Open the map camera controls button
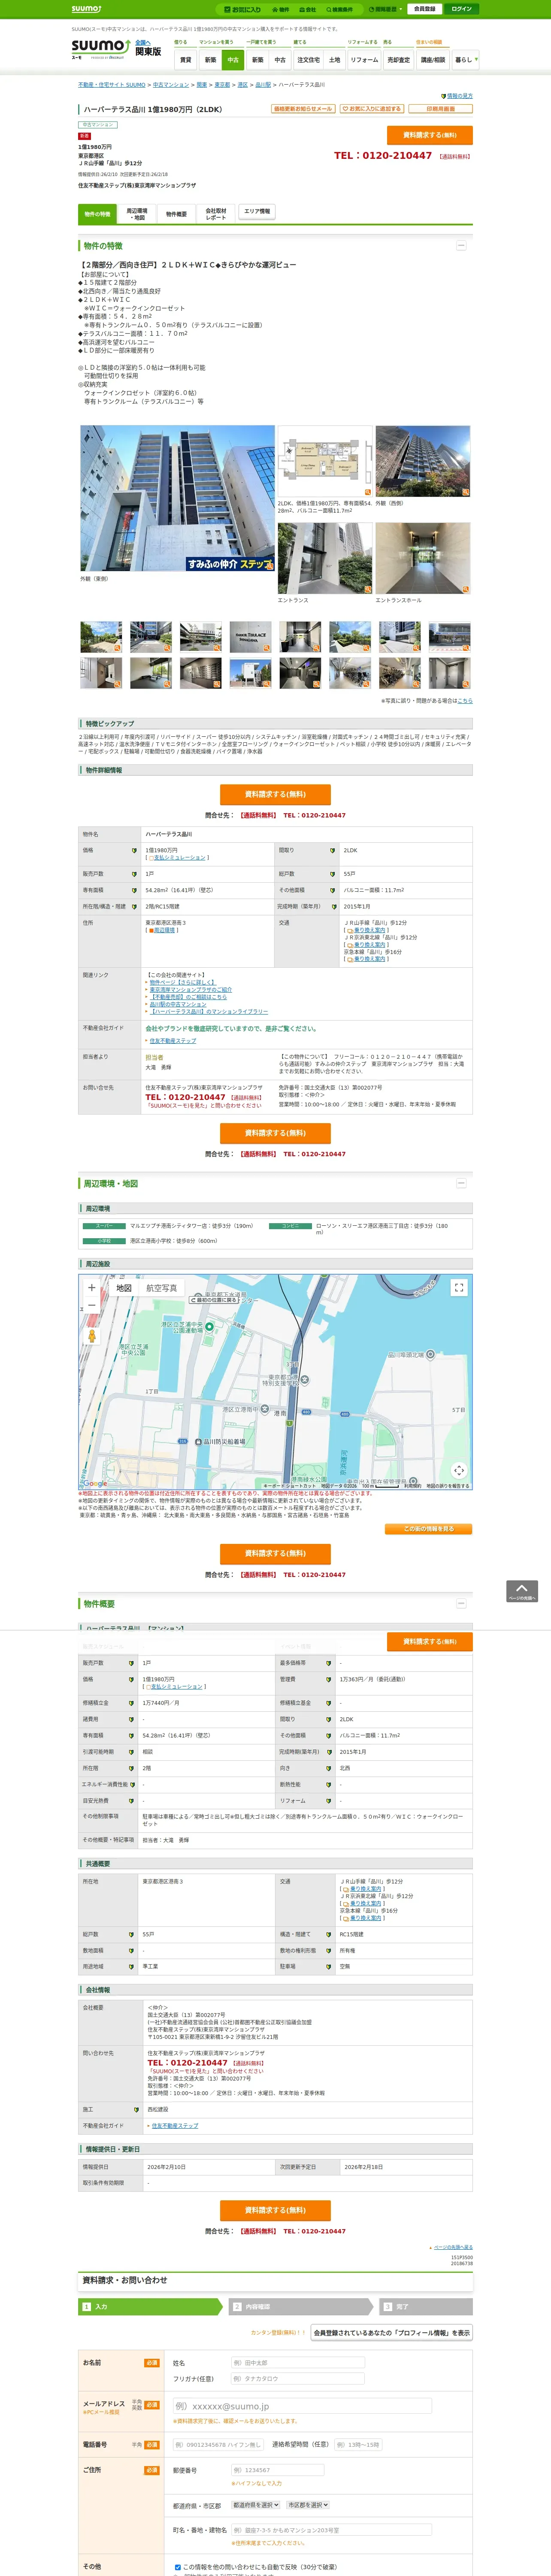Image resolution: width=551 pixels, height=2576 pixels. click(459, 1470)
